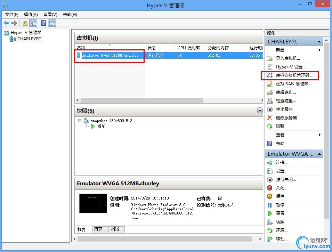The width and height of the screenshot is (332, 252).
Task: Sort by the CPU 使用率 column header
Action: (x=191, y=48)
